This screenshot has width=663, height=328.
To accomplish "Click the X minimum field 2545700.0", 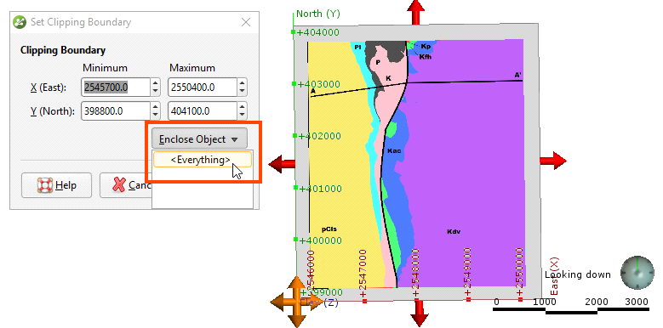I will point(115,88).
